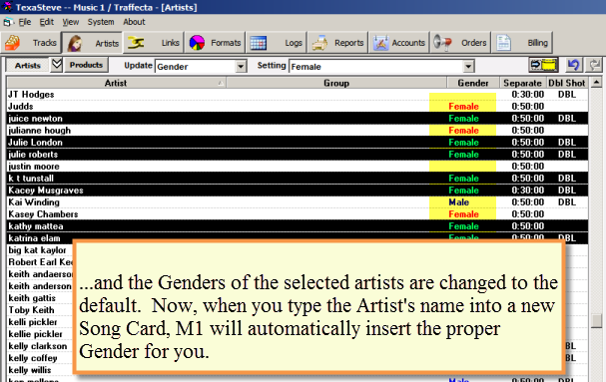Sort by the Separate column header

522,83
